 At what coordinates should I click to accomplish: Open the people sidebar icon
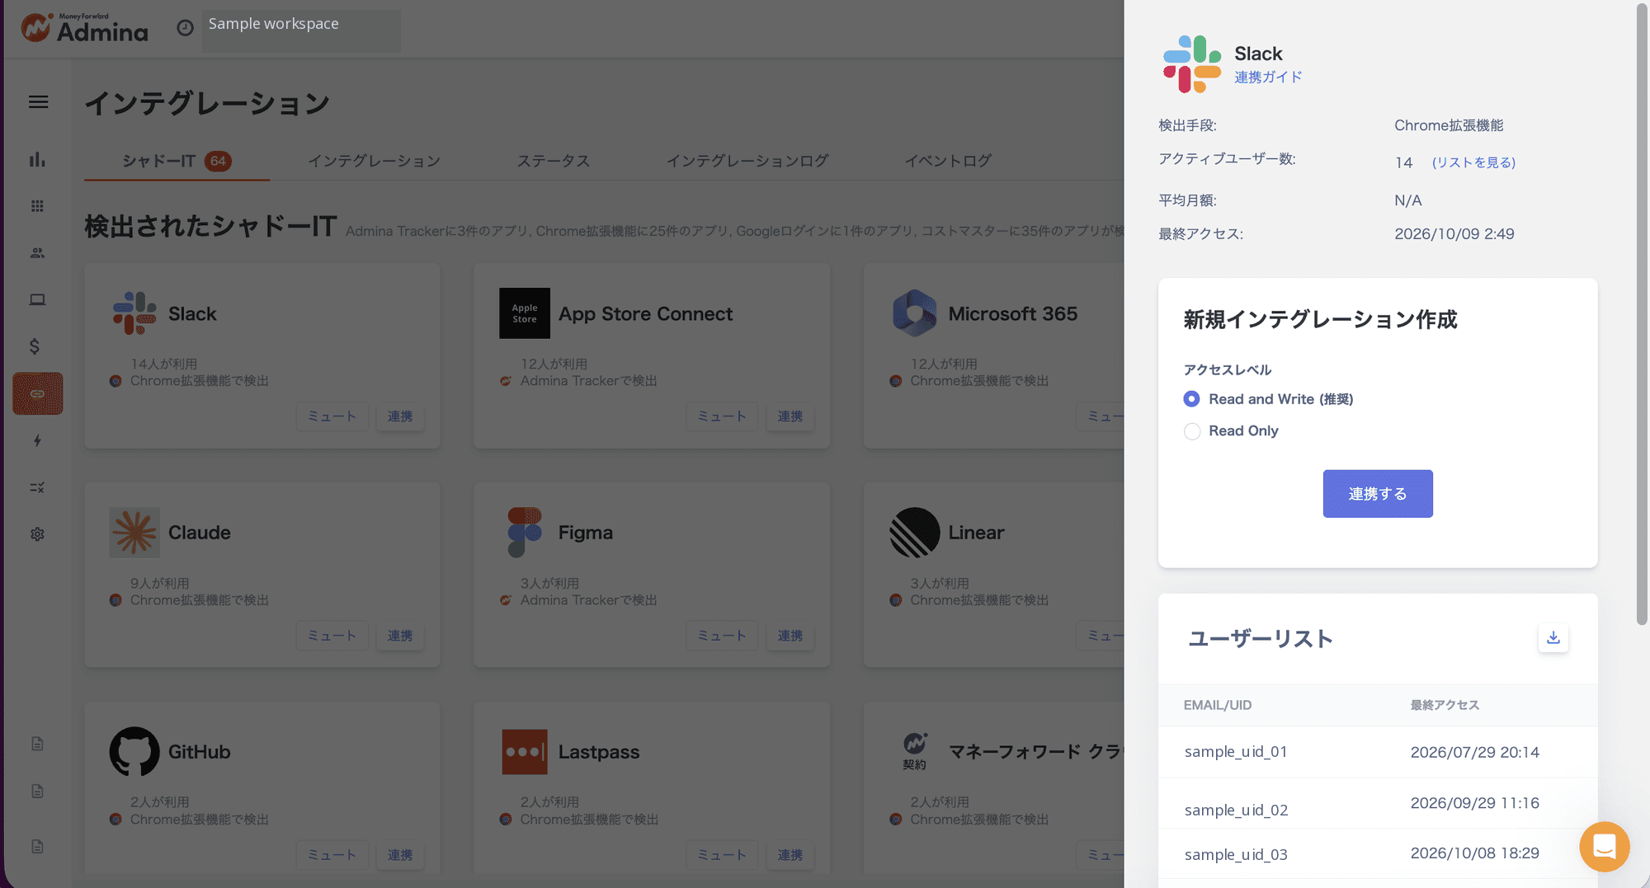coord(37,253)
